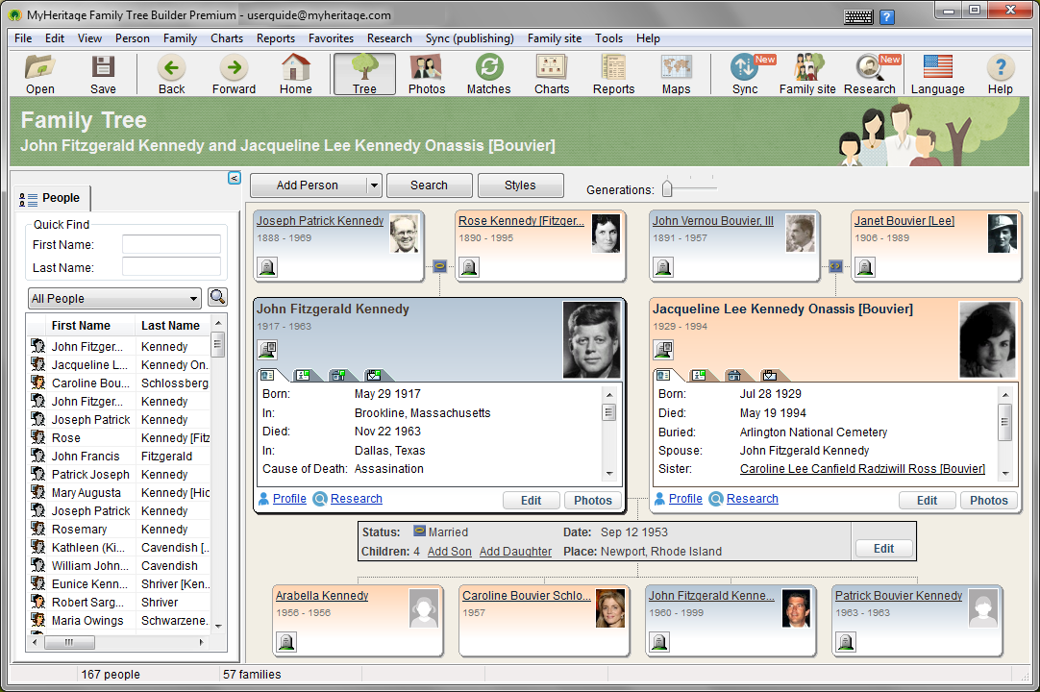Open a family tree file with Open icon
The height and width of the screenshot is (692, 1040).
[39, 74]
